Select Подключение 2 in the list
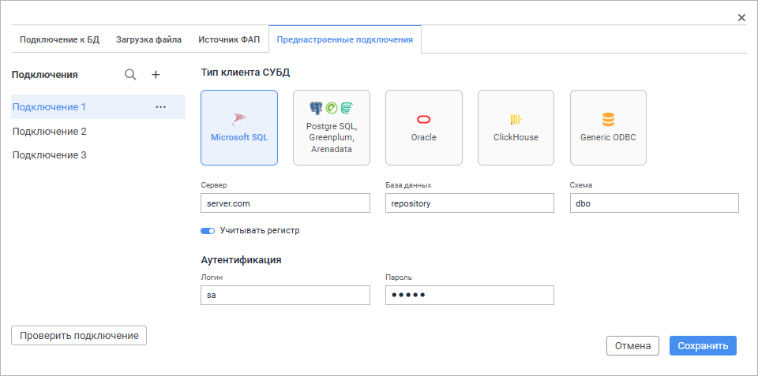The width and height of the screenshot is (758, 376). tap(50, 132)
